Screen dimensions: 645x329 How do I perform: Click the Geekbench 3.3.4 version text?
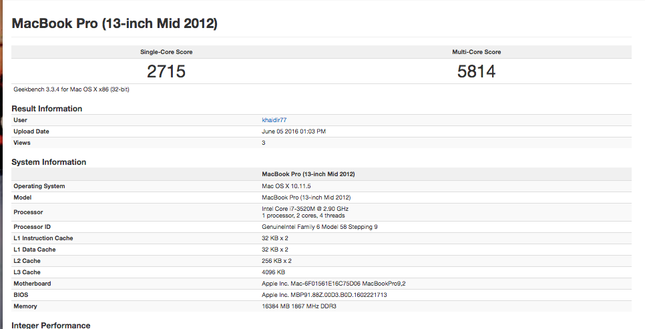[x=71, y=89]
